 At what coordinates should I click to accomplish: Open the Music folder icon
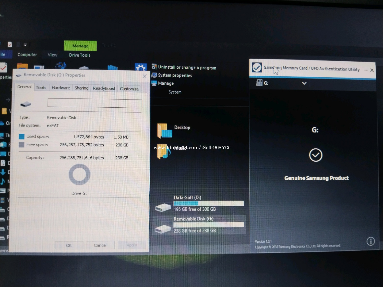(x=163, y=152)
